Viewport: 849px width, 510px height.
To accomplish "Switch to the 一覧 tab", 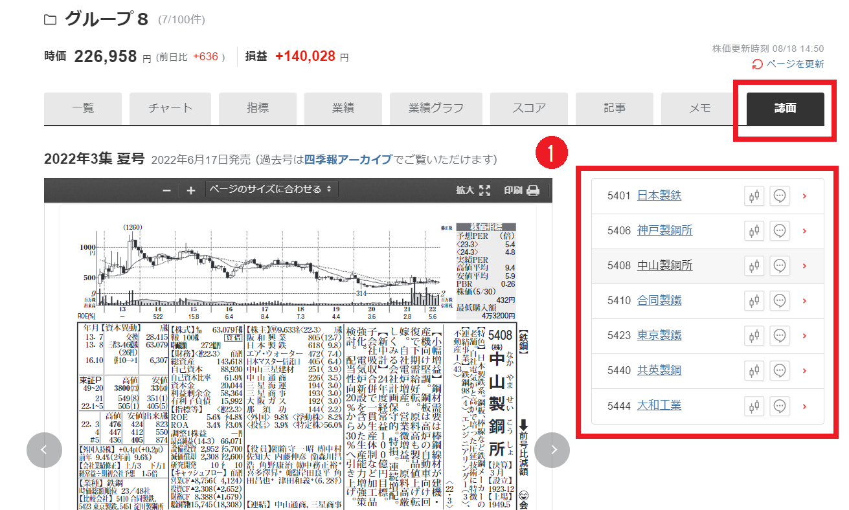I will click(83, 109).
